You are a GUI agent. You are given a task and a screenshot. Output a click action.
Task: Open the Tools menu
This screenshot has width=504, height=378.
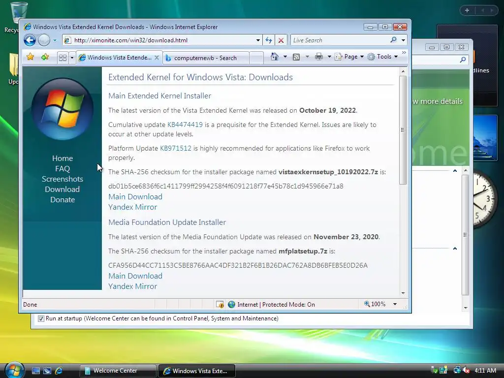(x=383, y=57)
